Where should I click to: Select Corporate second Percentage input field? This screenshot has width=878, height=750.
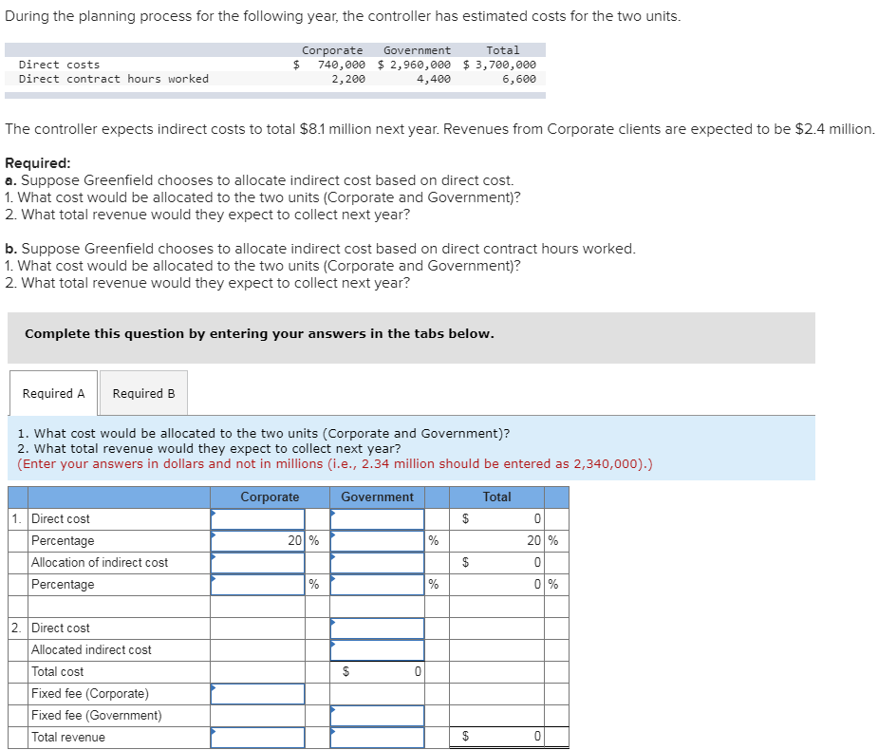[x=257, y=585]
